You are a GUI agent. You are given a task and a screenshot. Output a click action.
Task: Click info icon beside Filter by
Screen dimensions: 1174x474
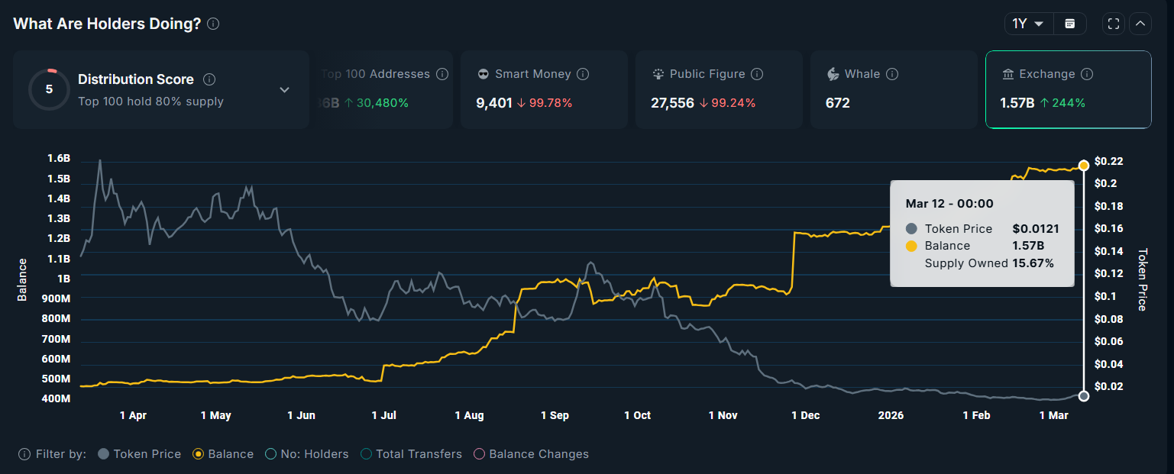tap(24, 454)
